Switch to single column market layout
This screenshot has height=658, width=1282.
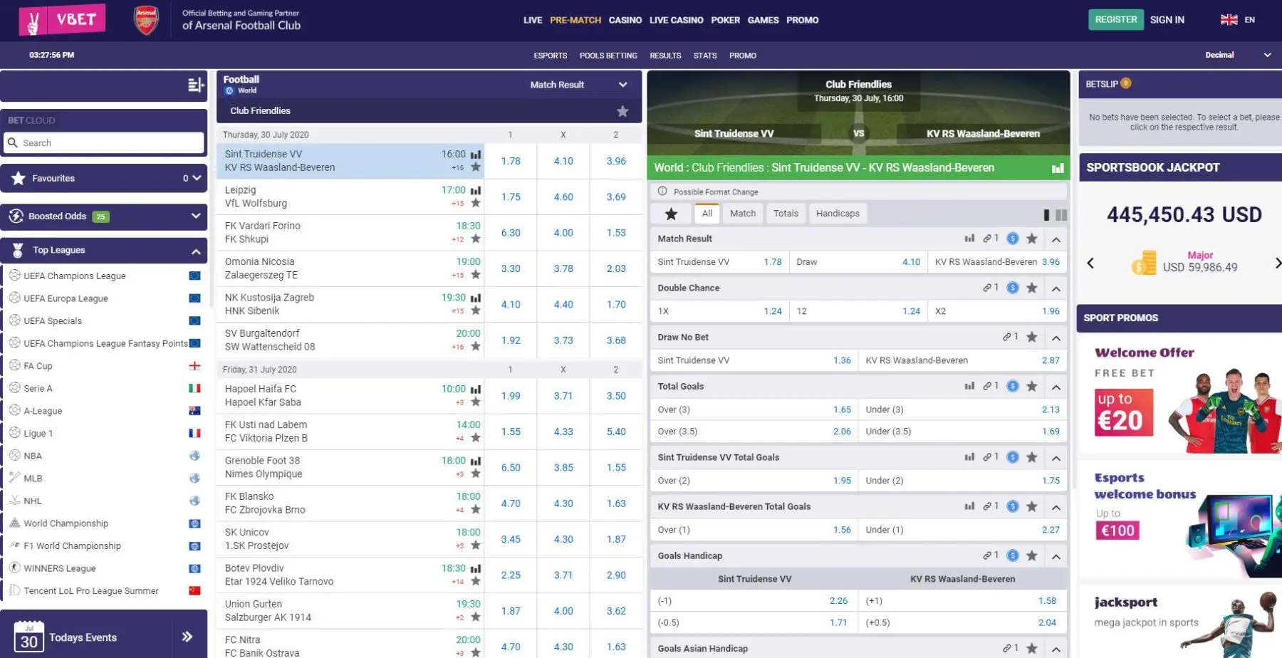tap(1046, 214)
